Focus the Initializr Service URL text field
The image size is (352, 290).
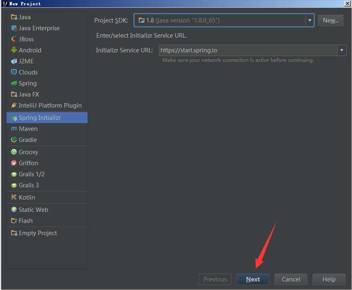(248, 50)
